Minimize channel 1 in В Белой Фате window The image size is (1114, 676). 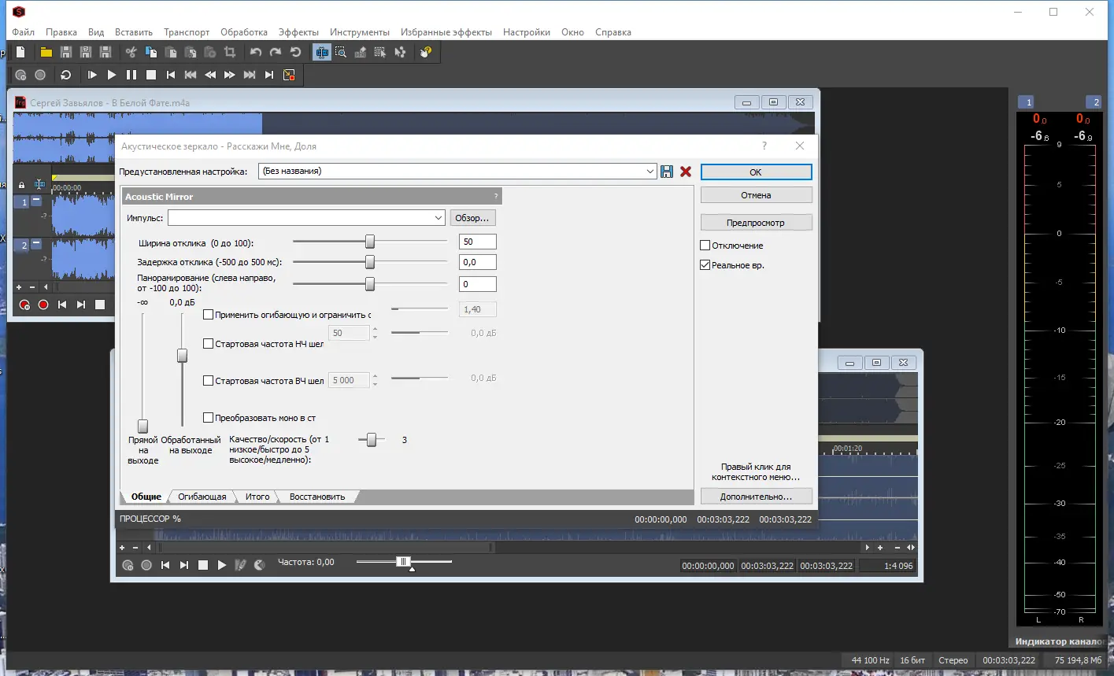pyautogui.click(x=36, y=201)
